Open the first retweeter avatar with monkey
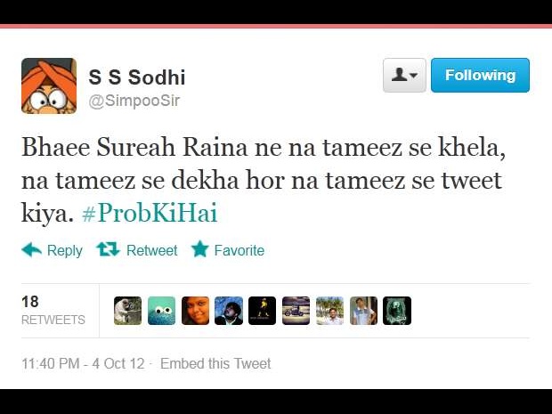The height and width of the screenshot is (414, 552). click(x=128, y=311)
